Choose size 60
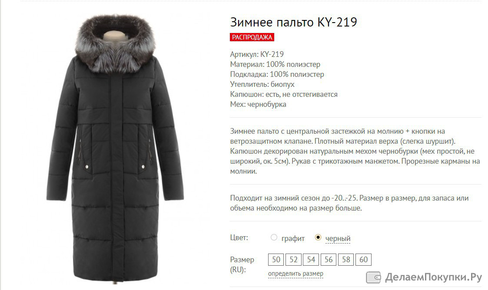Screen dimensions: 488x290 pos(363,260)
